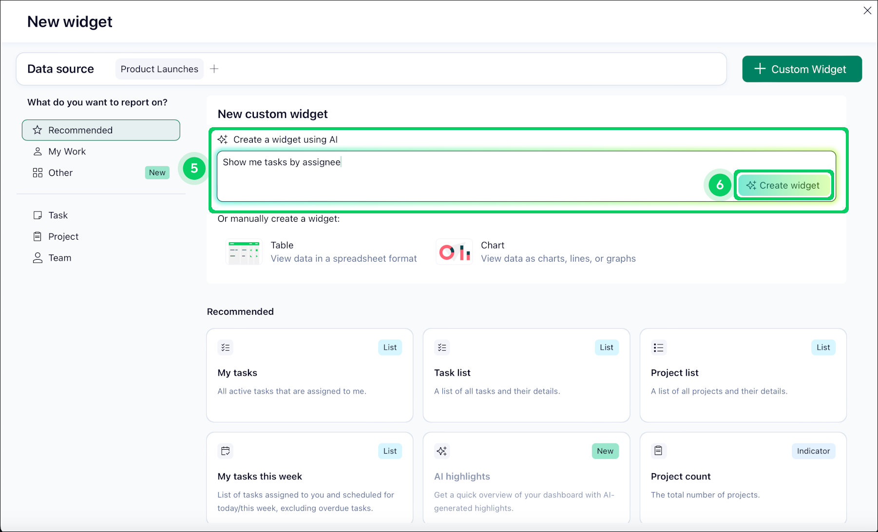This screenshot has width=878, height=532.
Task: Click the My tasks this week calendar icon
Action: (x=225, y=451)
